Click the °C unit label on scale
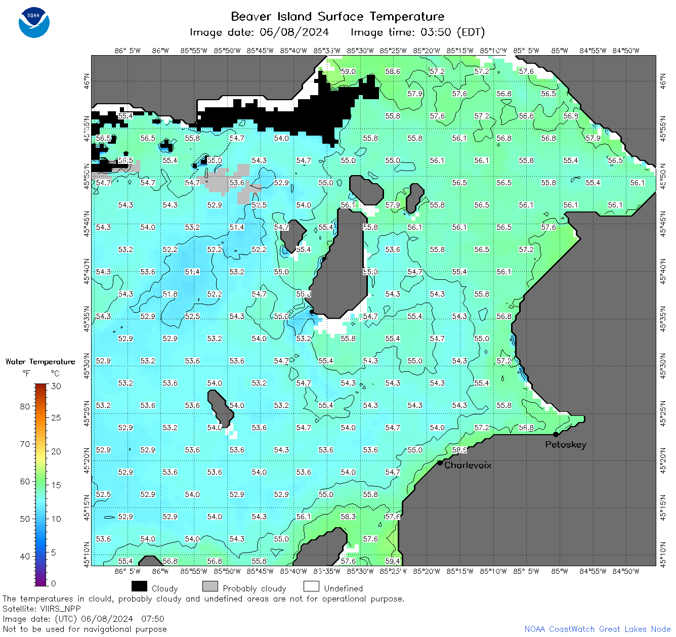This screenshot has height=637, width=676. coord(55,373)
